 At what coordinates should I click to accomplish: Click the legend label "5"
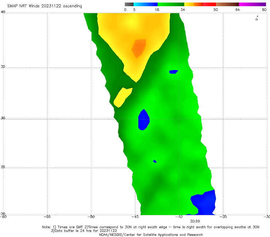[x=134, y=9]
